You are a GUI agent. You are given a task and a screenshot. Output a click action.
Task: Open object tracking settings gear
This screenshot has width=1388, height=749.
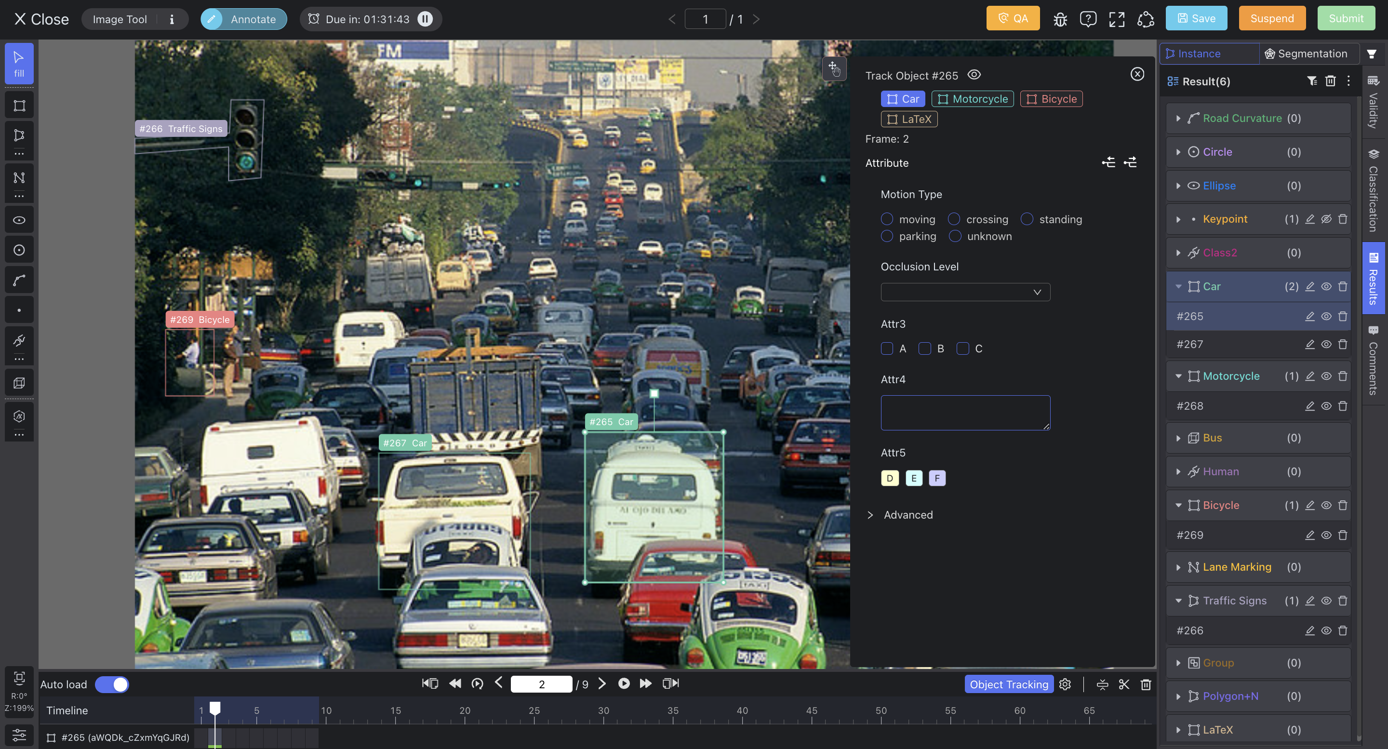(1065, 684)
